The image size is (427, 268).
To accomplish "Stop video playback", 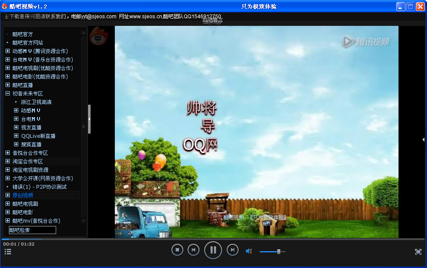I will click(177, 250).
